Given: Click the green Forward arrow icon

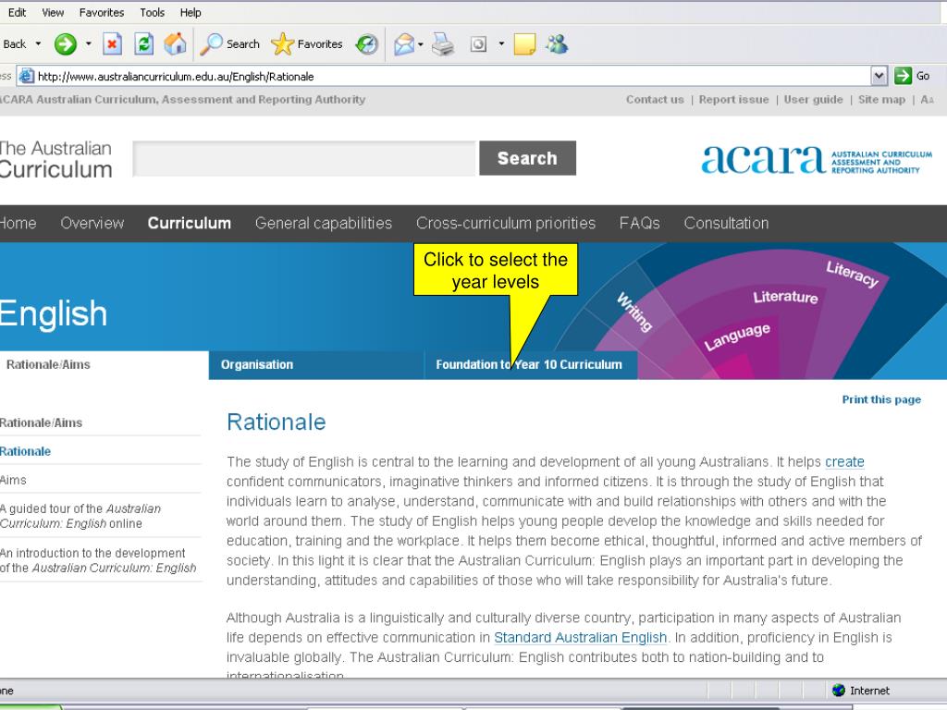Looking at the screenshot, I should pyautogui.click(x=66, y=44).
